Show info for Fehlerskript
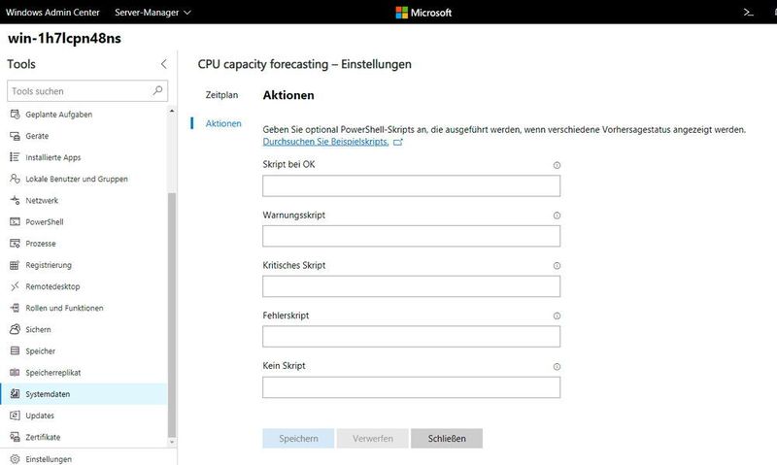 [557, 316]
